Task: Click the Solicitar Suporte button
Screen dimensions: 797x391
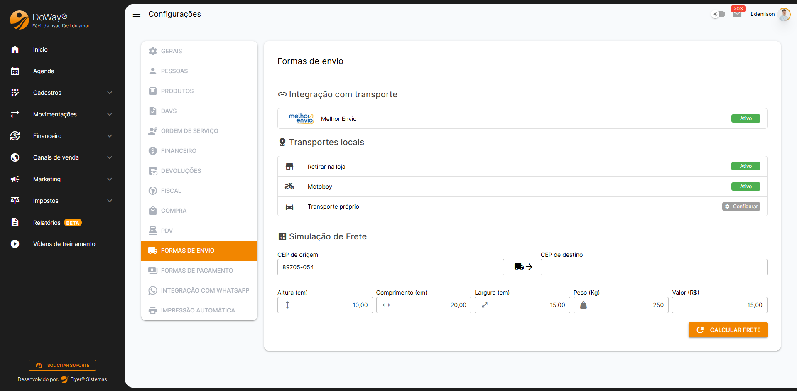Action: click(x=62, y=365)
